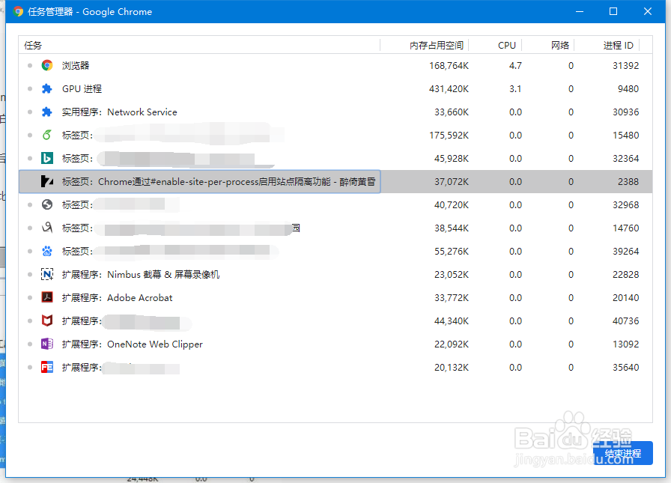671x483 pixels.
Task: Click the 55,276K memory value
Action: (452, 252)
